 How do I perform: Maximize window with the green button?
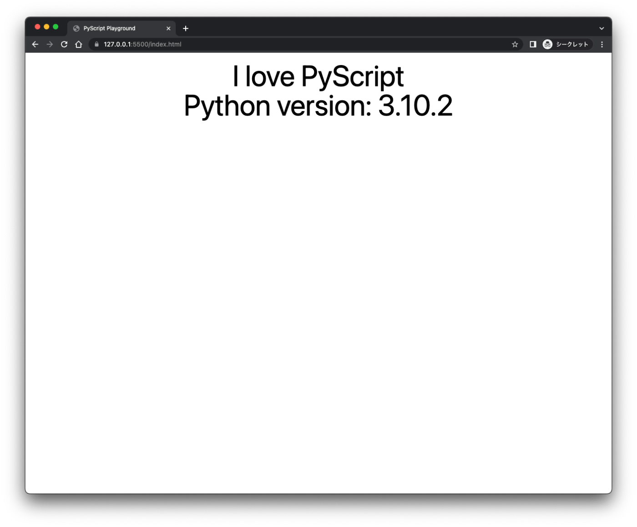(56, 27)
